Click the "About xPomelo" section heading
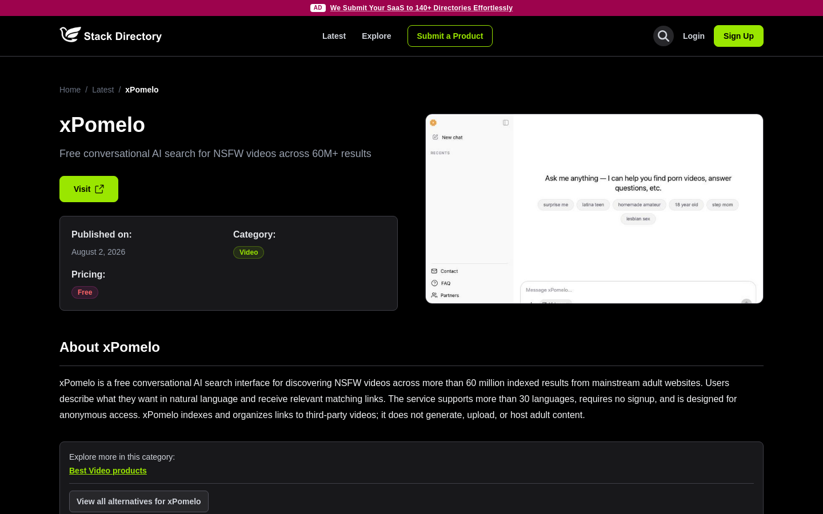 110,347
